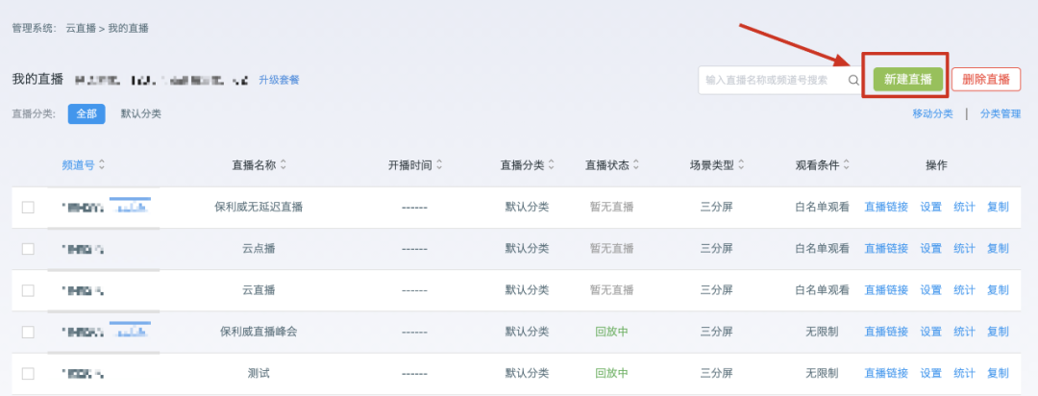Click 移动分类 link
1038x396 pixels.
(932, 113)
